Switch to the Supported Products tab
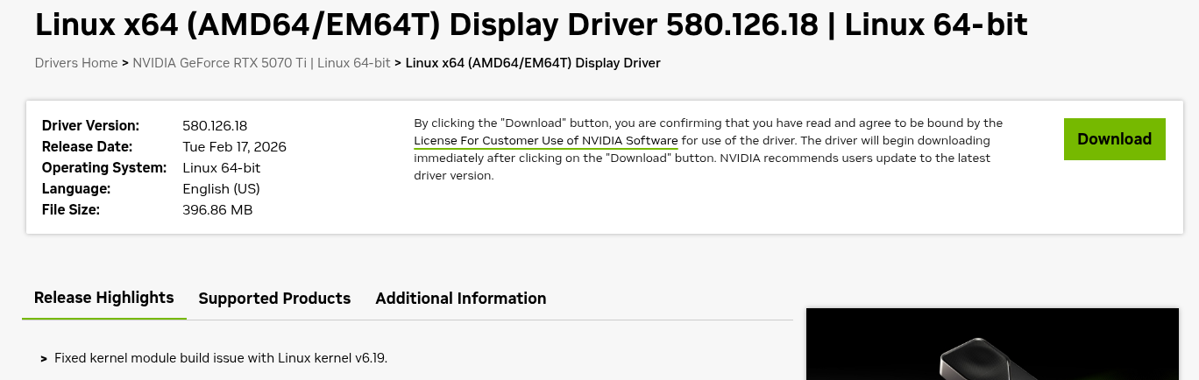 pyautogui.click(x=274, y=299)
